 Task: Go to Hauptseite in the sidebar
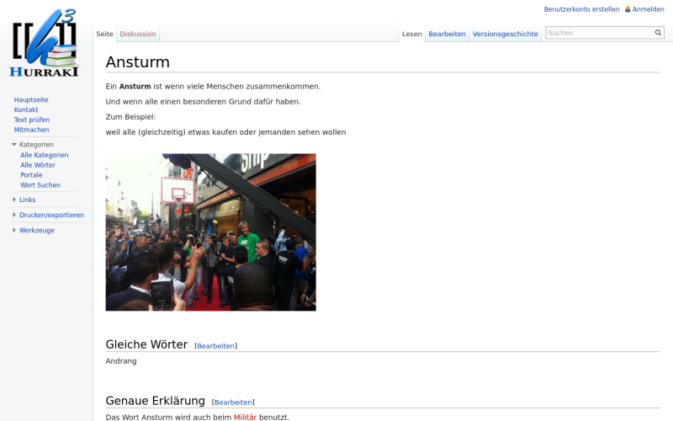(31, 99)
